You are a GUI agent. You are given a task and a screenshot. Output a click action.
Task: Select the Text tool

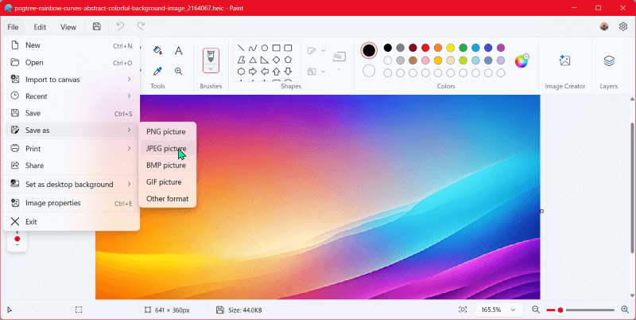pos(178,50)
